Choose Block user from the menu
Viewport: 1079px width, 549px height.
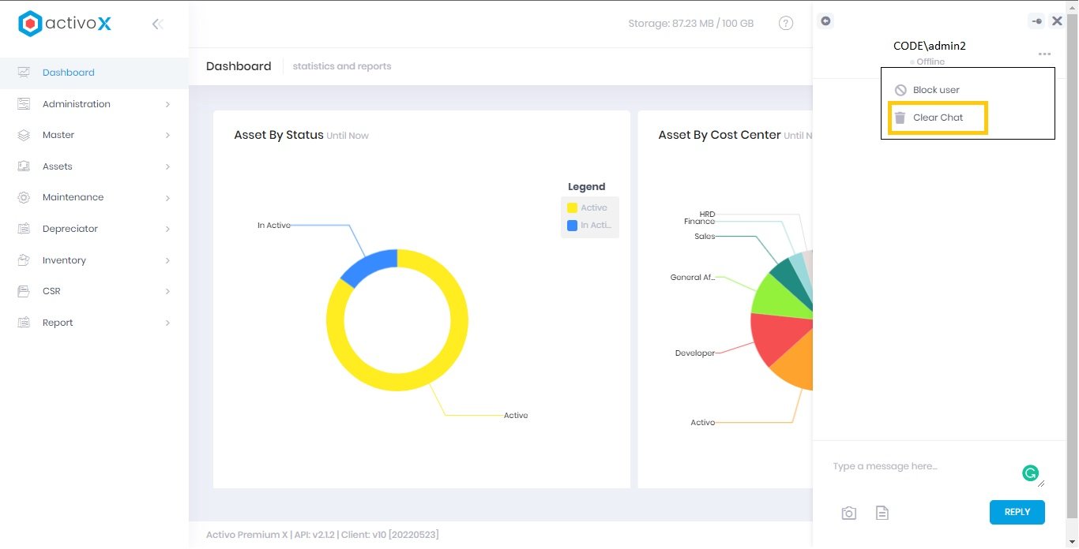935,90
